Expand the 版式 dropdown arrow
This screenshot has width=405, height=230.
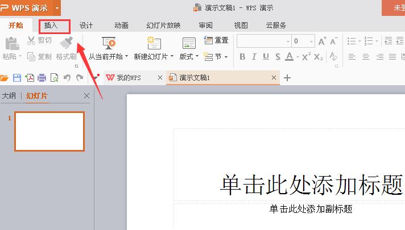(x=197, y=56)
